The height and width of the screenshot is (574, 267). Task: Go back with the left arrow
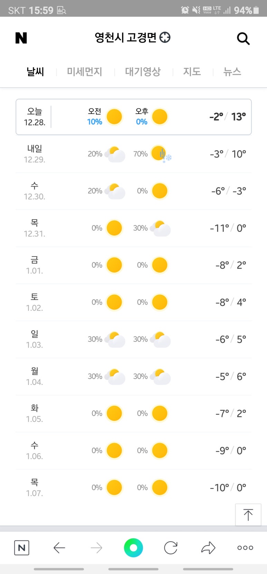(x=59, y=548)
